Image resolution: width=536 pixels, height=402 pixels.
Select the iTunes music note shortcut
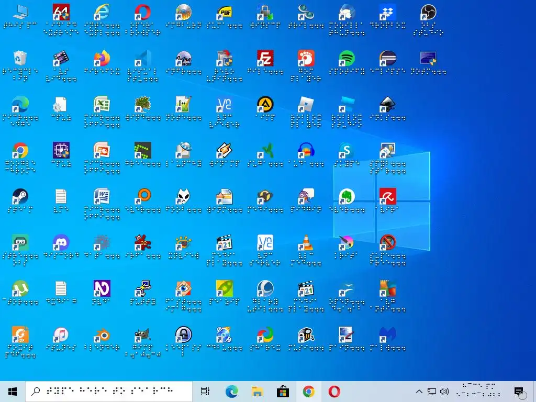pyautogui.click(x=61, y=335)
